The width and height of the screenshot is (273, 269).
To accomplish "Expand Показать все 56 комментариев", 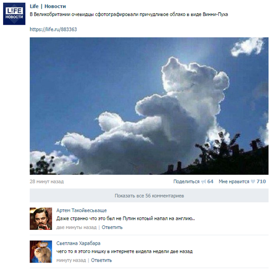I will tap(149, 196).
